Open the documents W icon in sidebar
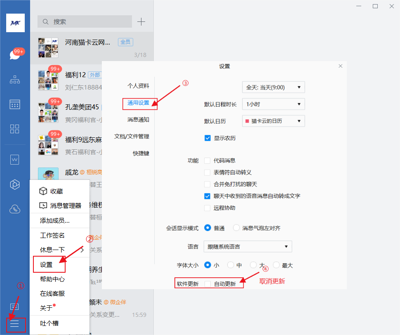Image resolution: width=400 pixels, height=335 pixels. (14, 160)
